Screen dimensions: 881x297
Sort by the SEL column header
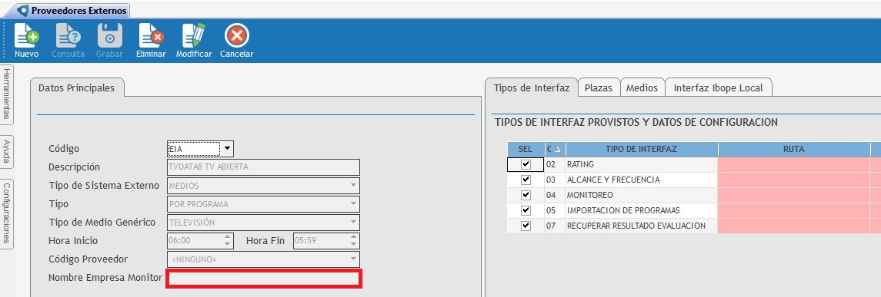526,149
